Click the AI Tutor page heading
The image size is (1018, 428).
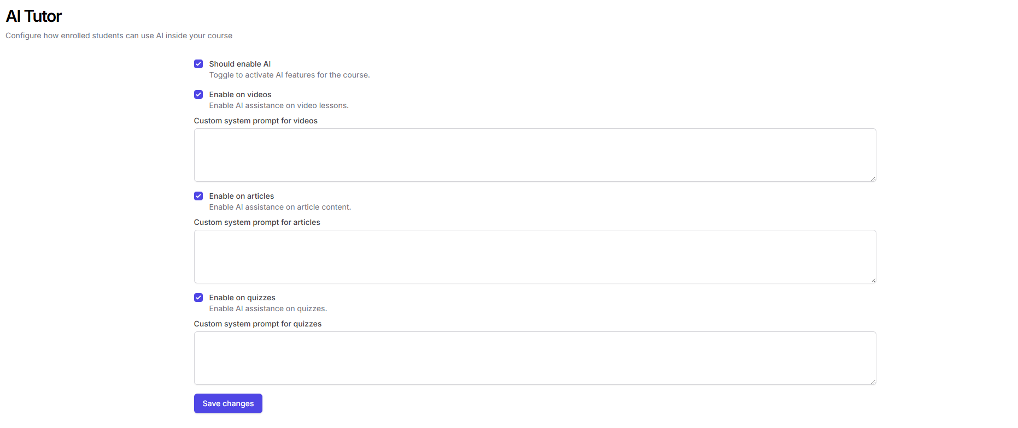(x=34, y=16)
